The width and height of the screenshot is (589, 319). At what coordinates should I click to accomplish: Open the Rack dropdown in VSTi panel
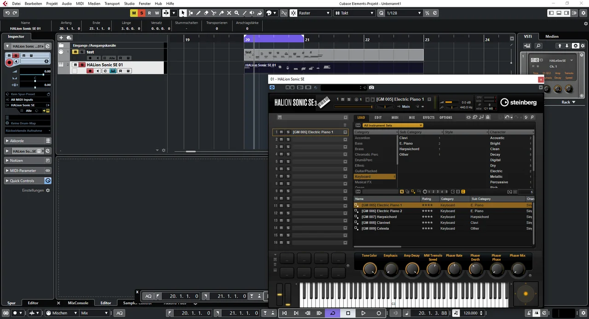(x=568, y=102)
